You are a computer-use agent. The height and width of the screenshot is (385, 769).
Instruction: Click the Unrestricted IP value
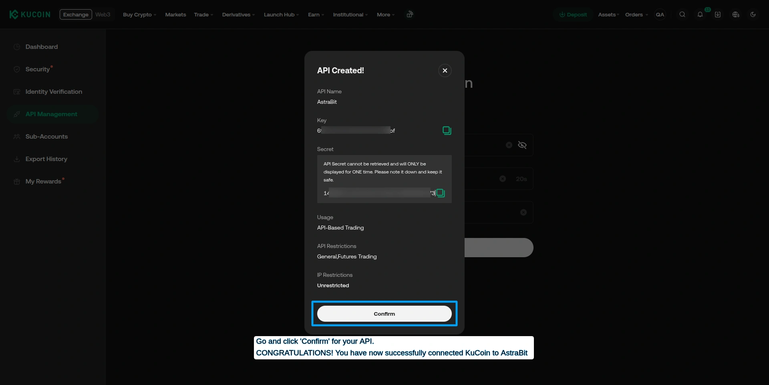click(x=333, y=286)
